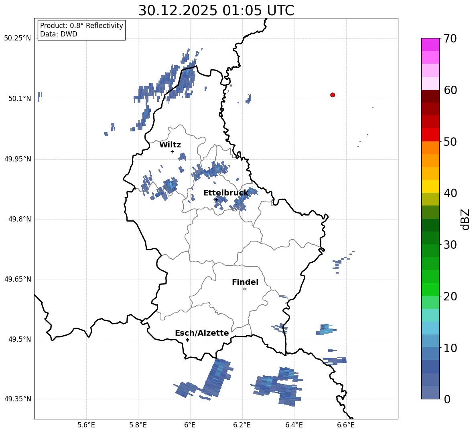Click the 50.1°N latitude label
This screenshot has height=433, width=475.
[20, 99]
